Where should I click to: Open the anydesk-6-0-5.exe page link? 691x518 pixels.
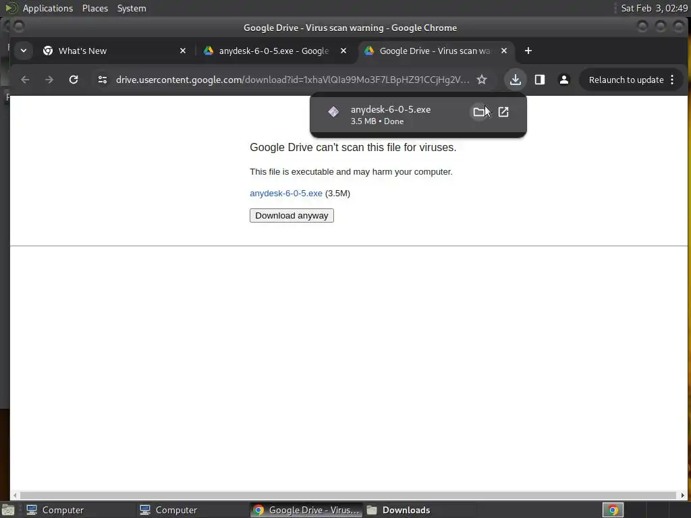[286, 194]
